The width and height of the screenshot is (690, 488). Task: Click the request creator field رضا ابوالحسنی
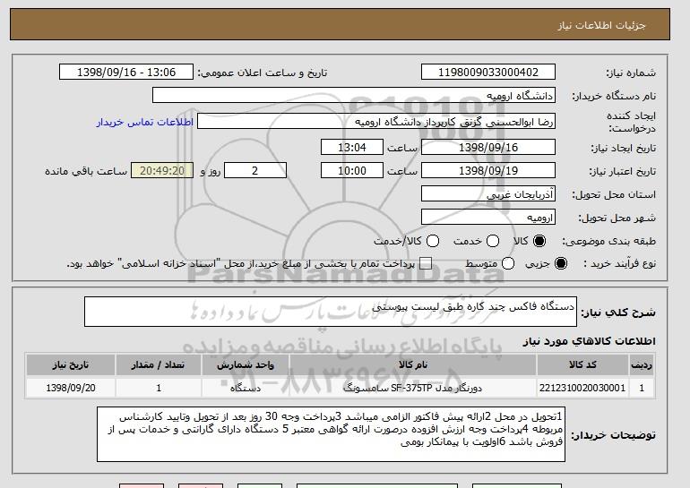coord(376,122)
